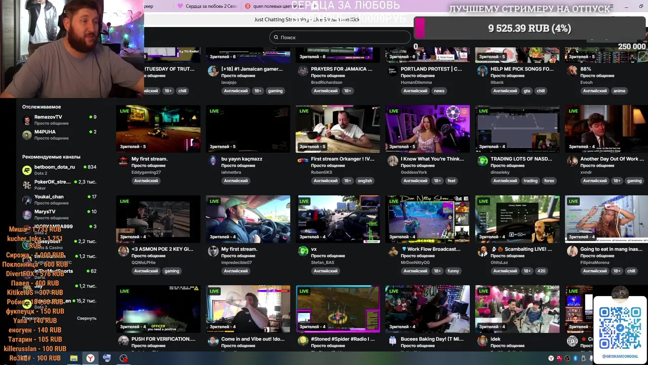Screen dimensions: 648x365
Task: Click title 'bu yayın kaçmazz'
Action: coord(241,159)
